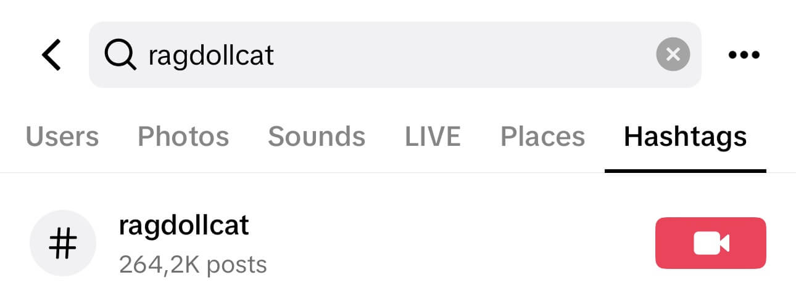Screen dimensions: 796x304
Task: Show the Places tab results
Action: click(542, 136)
